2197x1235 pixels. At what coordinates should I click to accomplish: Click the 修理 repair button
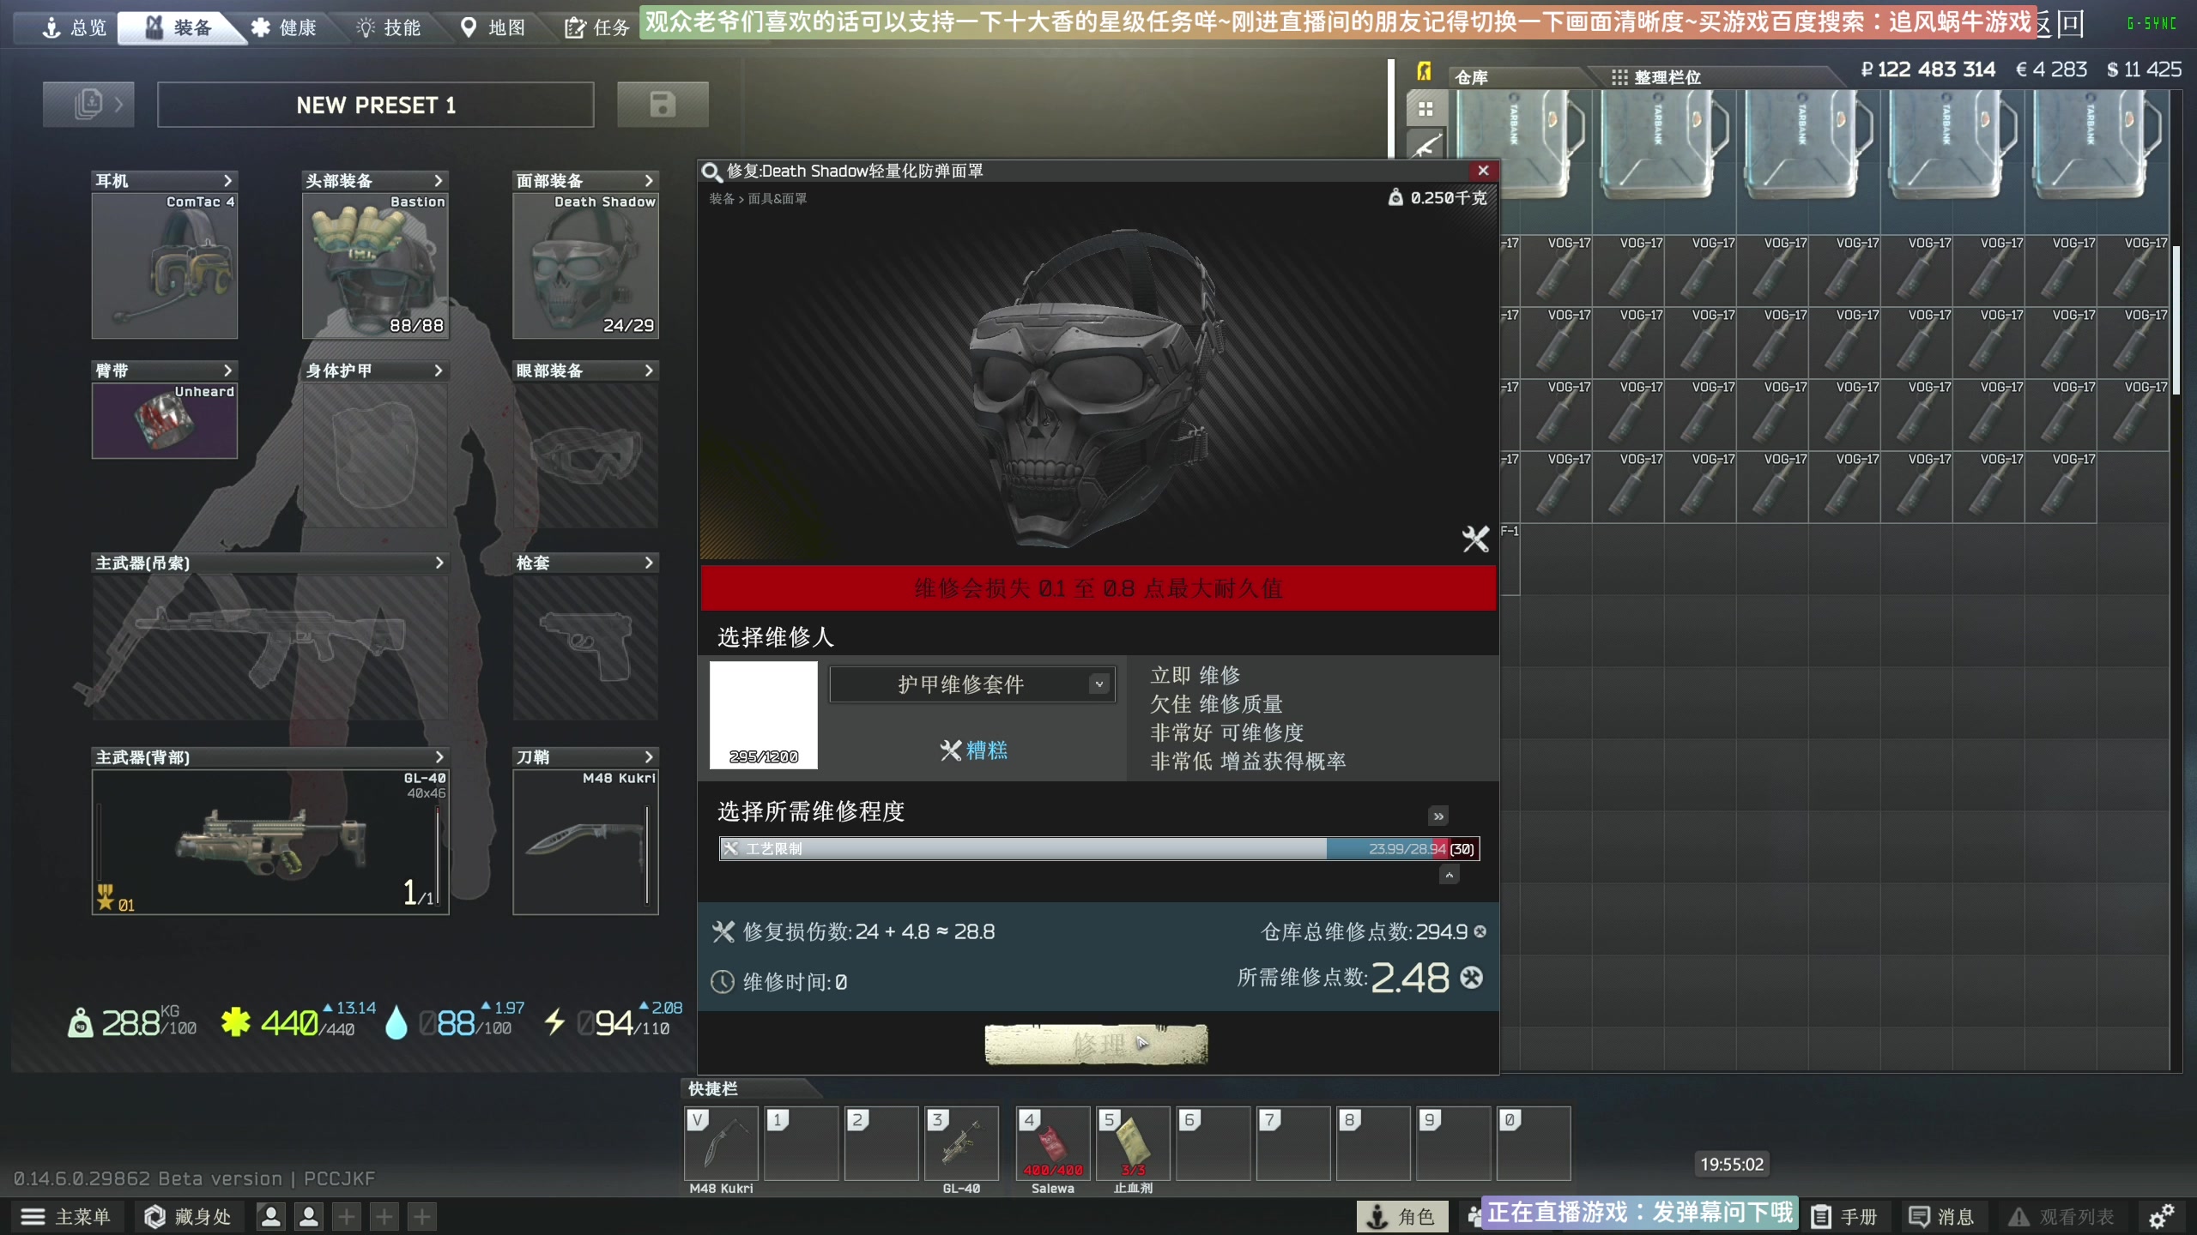click(x=1096, y=1044)
